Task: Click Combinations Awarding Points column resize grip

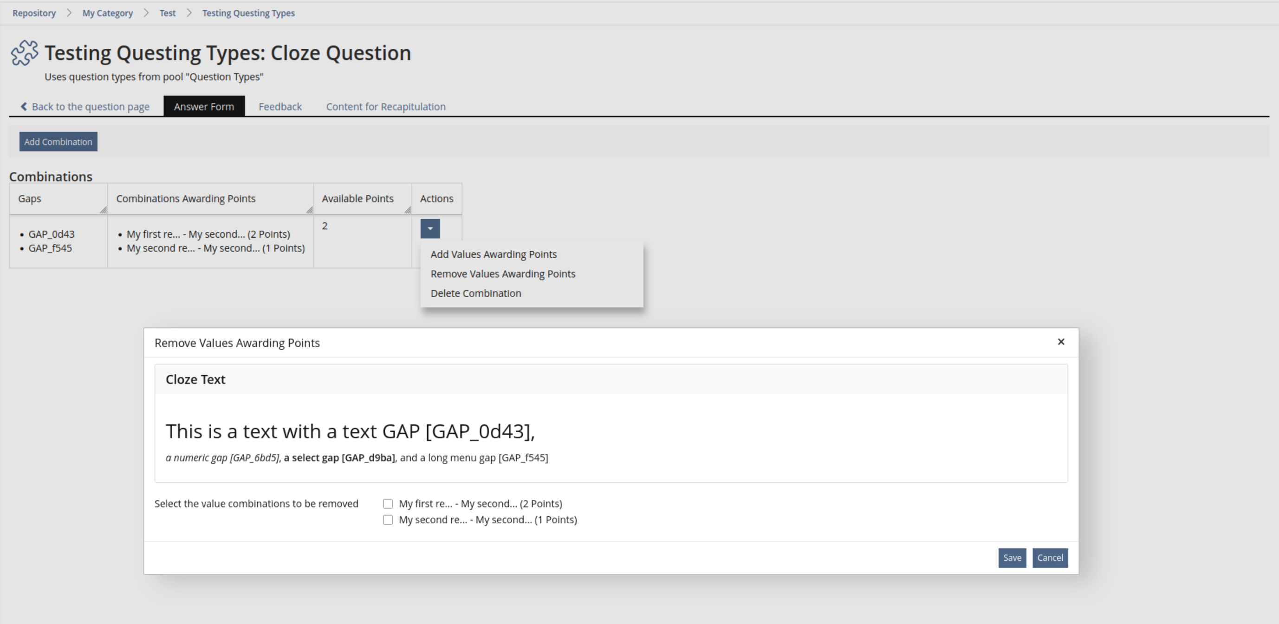Action: point(309,210)
